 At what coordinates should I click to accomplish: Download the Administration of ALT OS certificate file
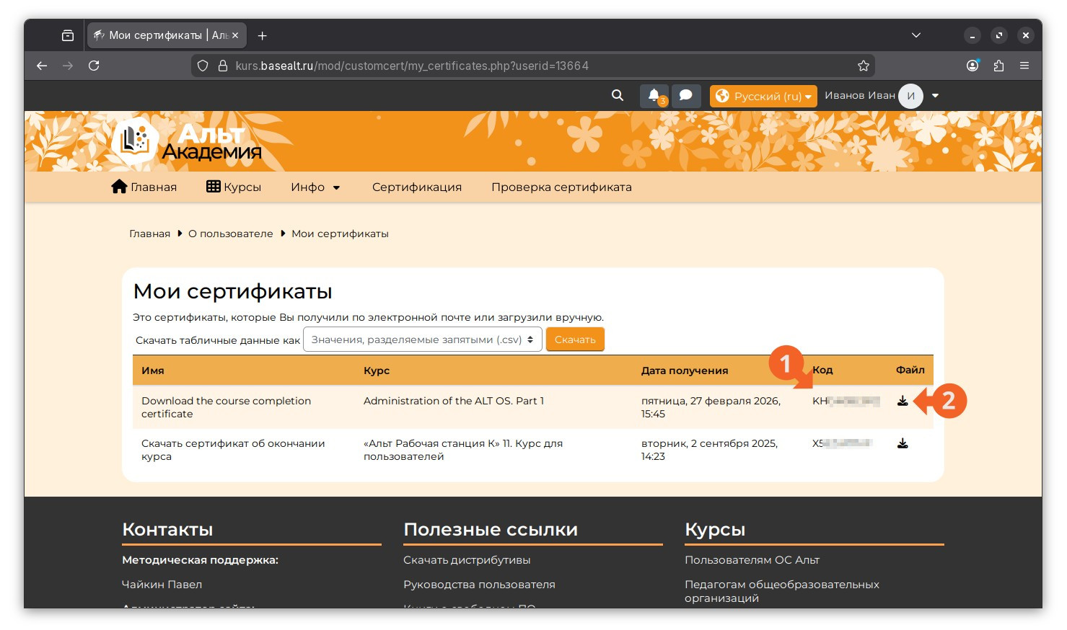903,401
